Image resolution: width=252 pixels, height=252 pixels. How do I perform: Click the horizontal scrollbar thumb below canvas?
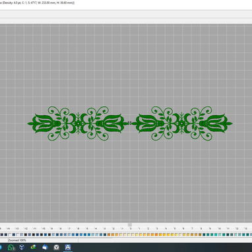pos(130,225)
